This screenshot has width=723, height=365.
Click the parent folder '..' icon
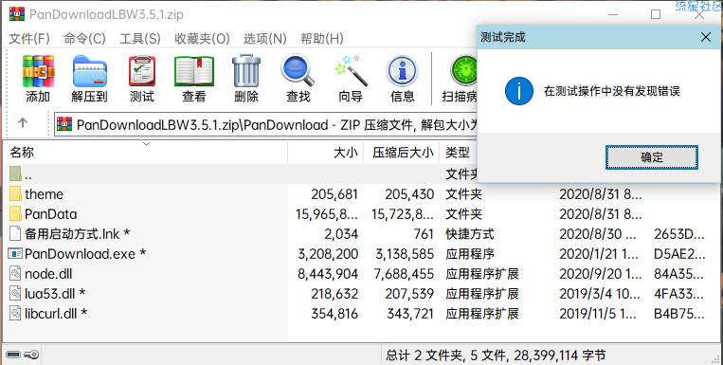(15, 173)
